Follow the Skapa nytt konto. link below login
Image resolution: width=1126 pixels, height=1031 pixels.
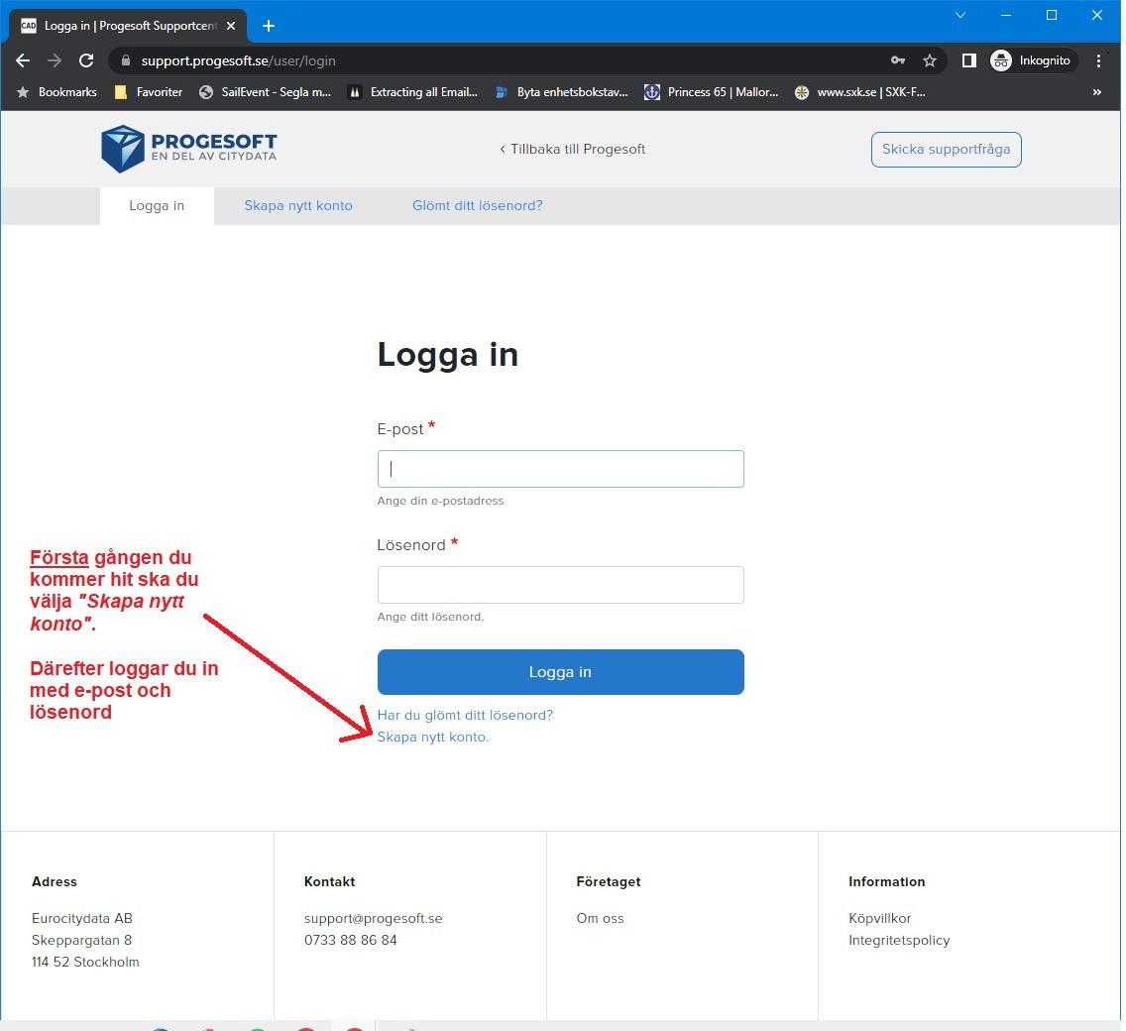pos(432,738)
